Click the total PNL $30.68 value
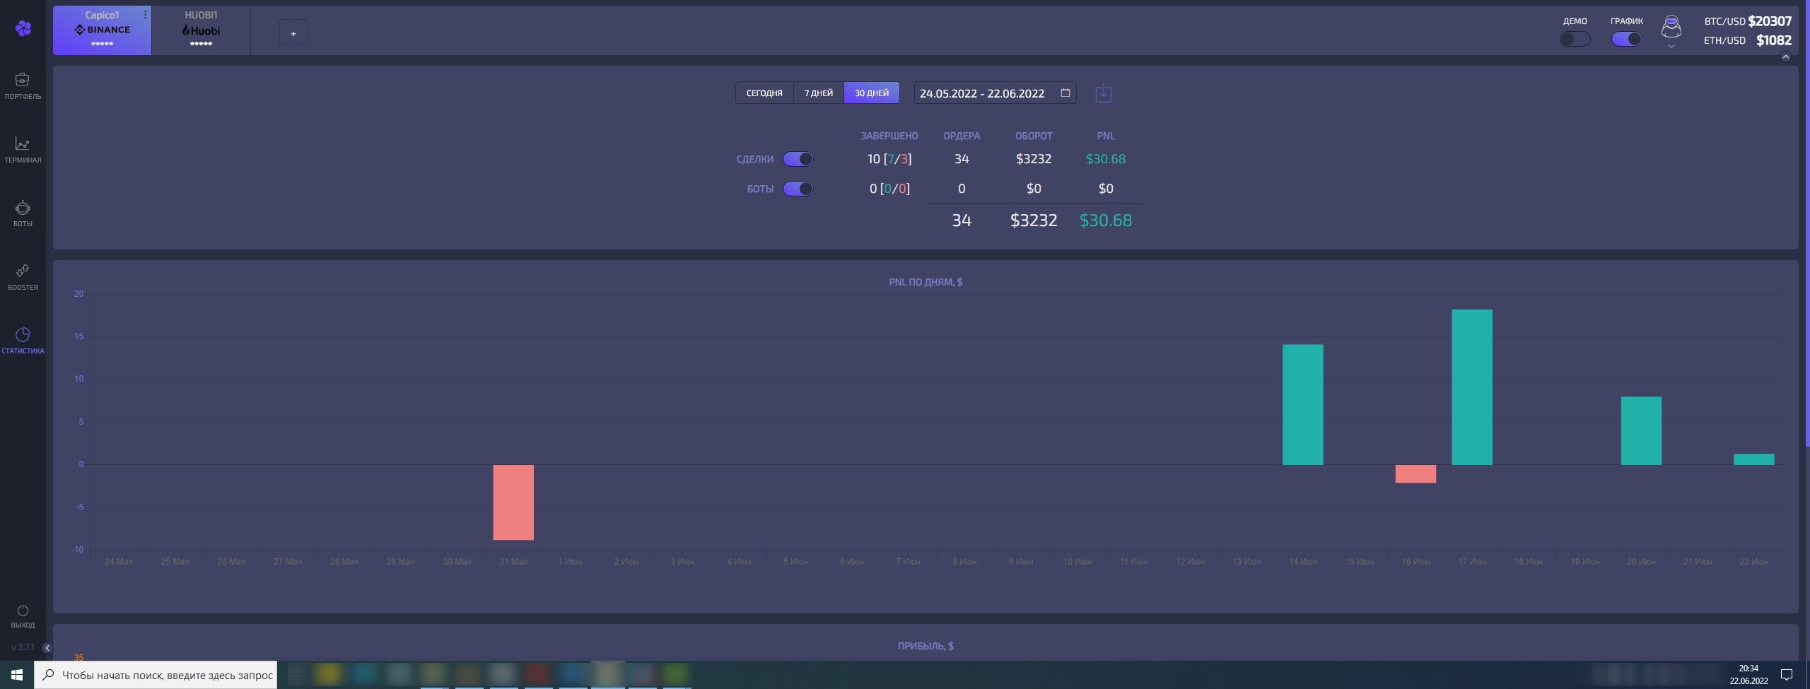Viewport: 1810px width, 689px height. pos(1106,220)
